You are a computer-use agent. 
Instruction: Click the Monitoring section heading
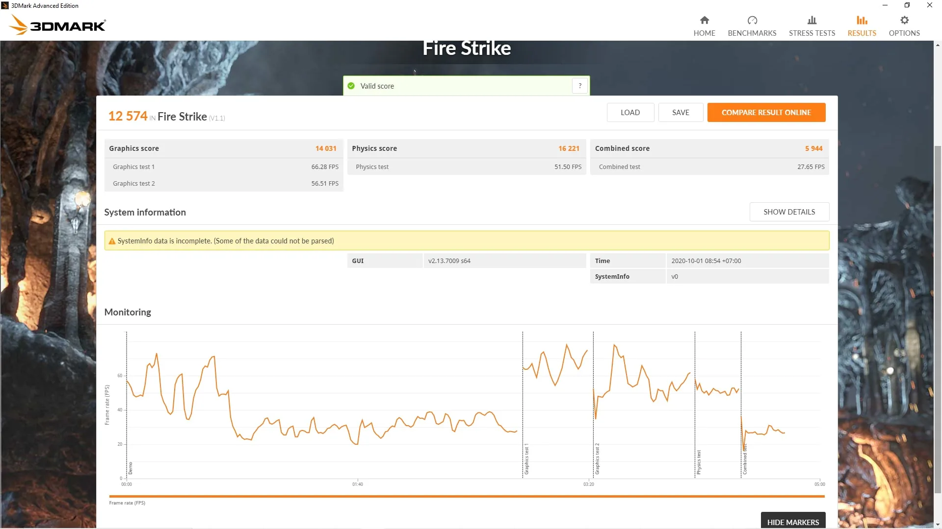(x=128, y=312)
